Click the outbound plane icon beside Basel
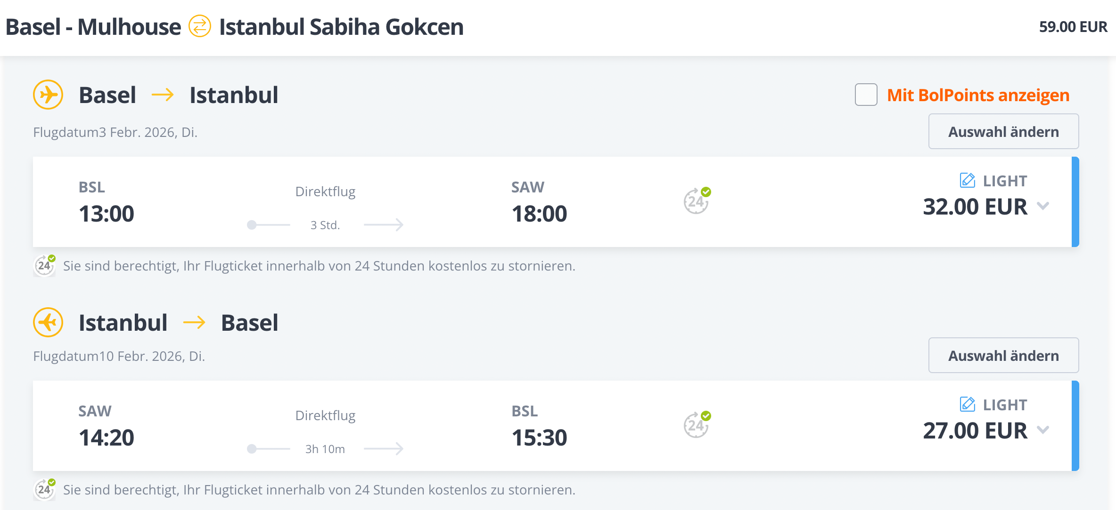Viewport: 1116px width, 510px height. tap(48, 95)
